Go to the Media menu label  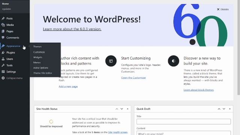[10, 25]
